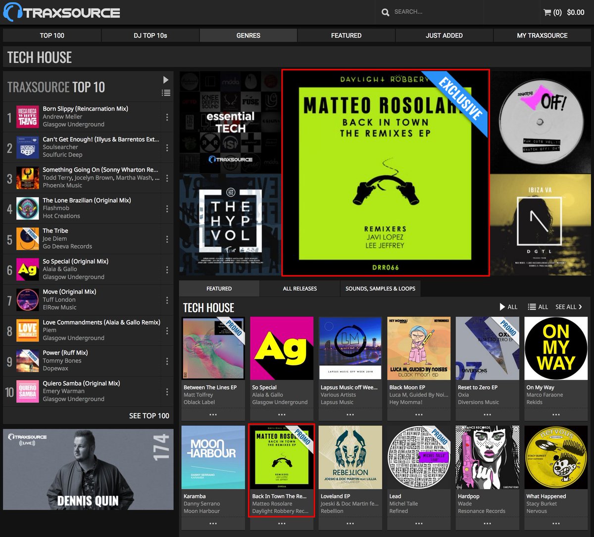Click the SEE ALL link in Tech House section
Screen dimensions: 594x537
(x=568, y=307)
